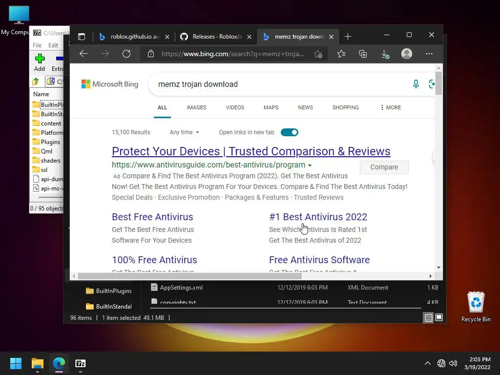The width and height of the screenshot is (500, 375).
Task: Go back with the browser back arrow
Action: tap(83, 54)
